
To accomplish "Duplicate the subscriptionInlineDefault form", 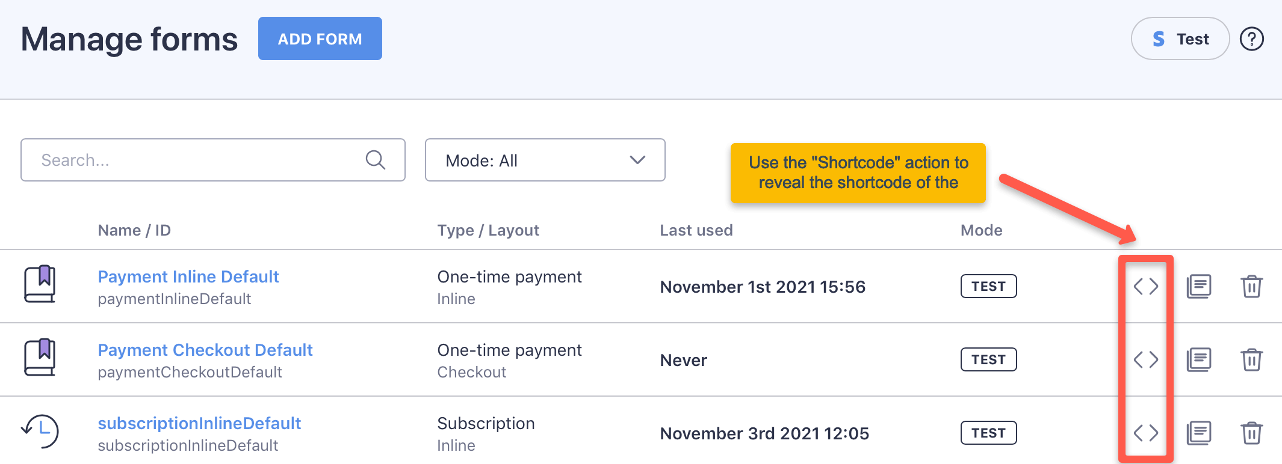I will pyautogui.click(x=1199, y=433).
